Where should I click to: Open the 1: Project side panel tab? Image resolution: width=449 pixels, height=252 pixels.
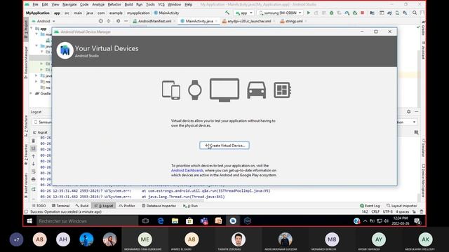click(x=26, y=29)
